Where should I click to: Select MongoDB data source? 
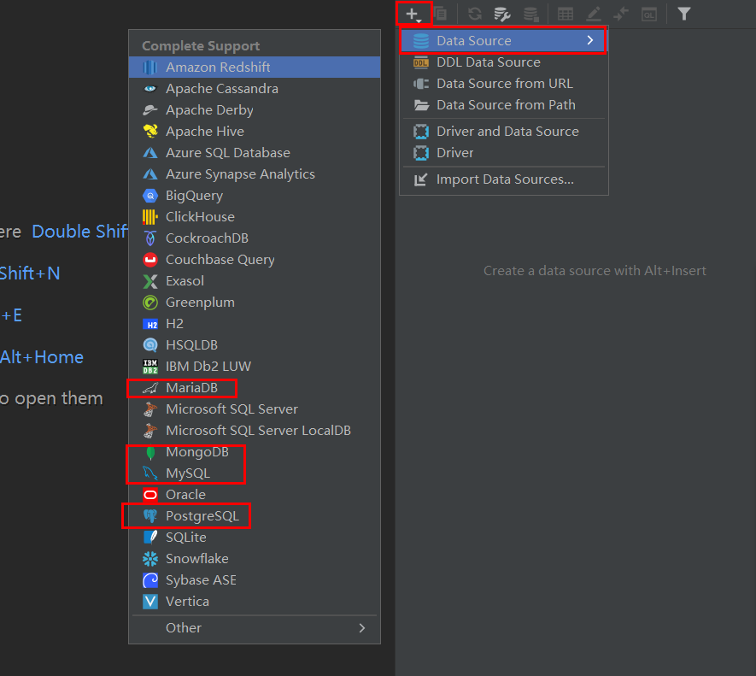click(255, 452)
